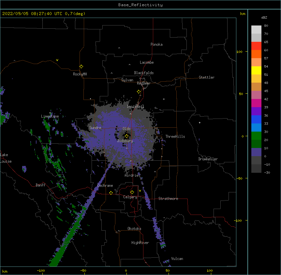
Task: Click the Airdrie city label
Action: 131,175
